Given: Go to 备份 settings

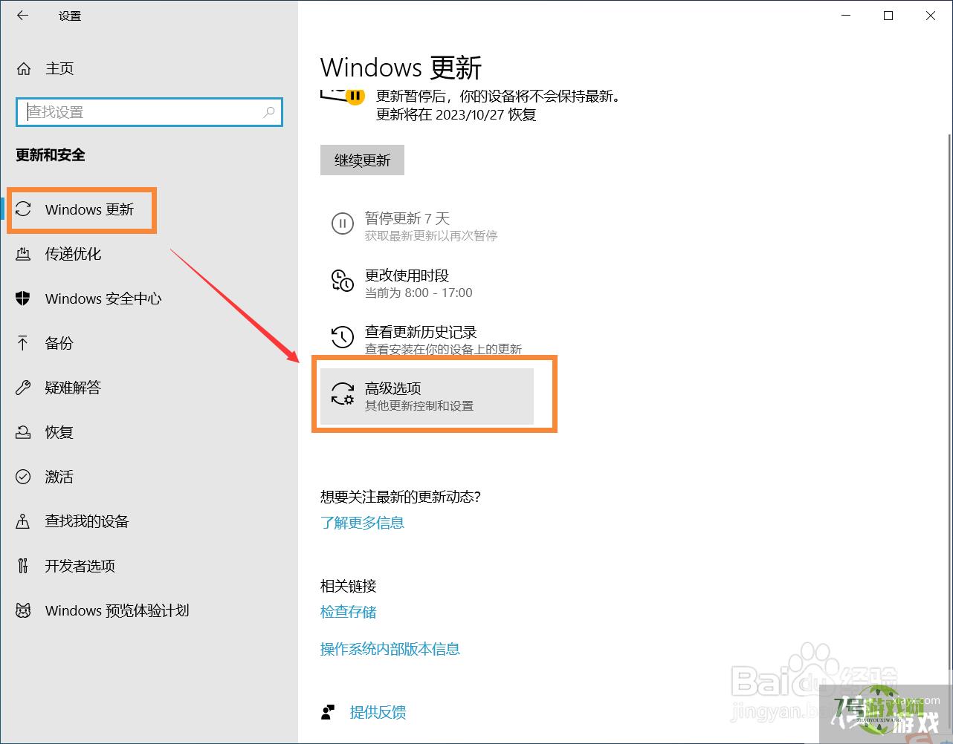Looking at the screenshot, I should 59,343.
